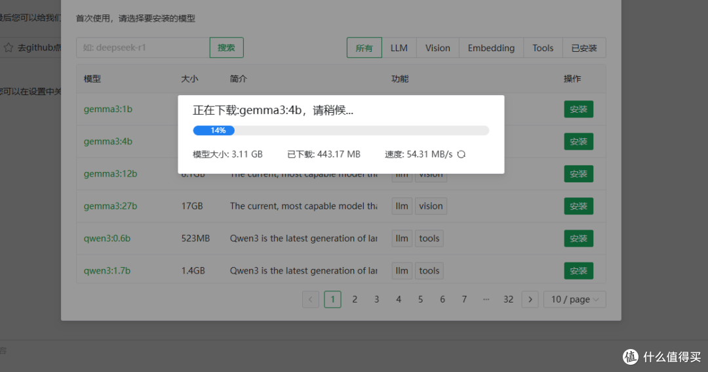Select the Tools filter tab
This screenshot has height=372, width=708.
(543, 48)
